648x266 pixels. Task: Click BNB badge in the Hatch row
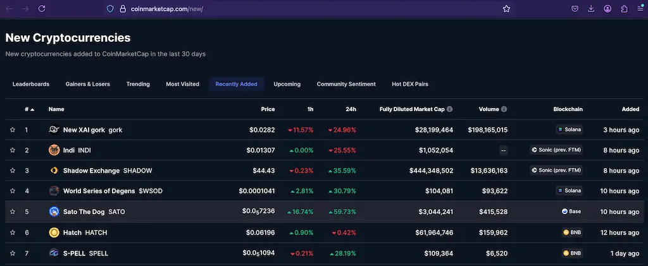[x=572, y=232]
